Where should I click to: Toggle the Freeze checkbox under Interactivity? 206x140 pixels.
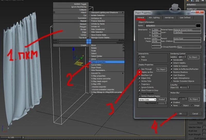(x=139, y=60)
